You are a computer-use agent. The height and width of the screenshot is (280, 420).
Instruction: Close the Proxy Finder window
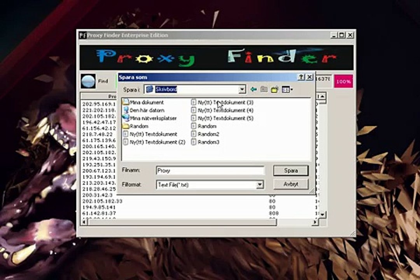pyautogui.click(x=350, y=35)
